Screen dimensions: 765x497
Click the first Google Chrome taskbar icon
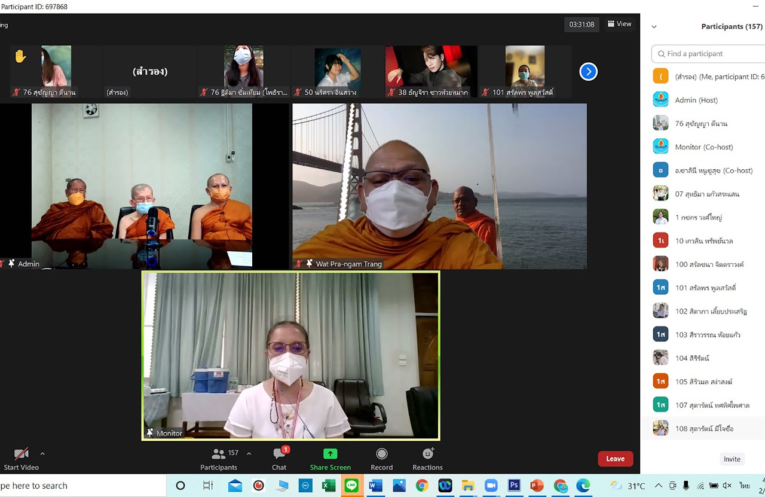(x=422, y=486)
